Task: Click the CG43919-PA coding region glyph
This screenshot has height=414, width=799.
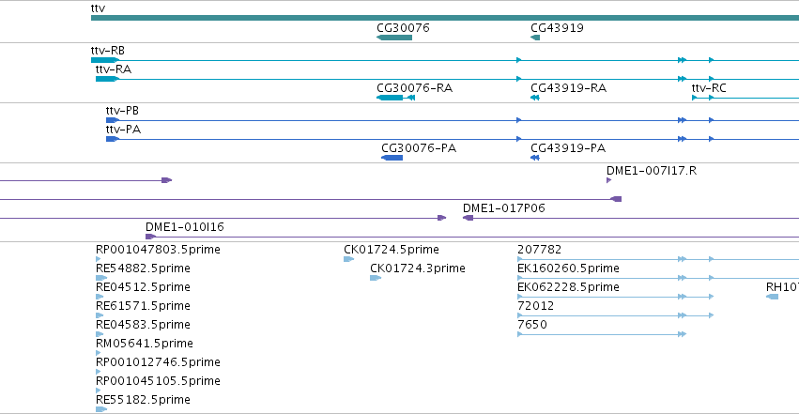Action: tap(535, 158)
